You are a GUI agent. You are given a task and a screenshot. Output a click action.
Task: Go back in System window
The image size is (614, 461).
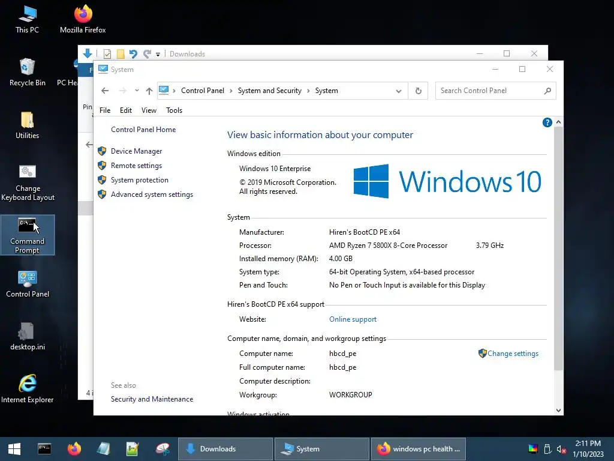tap(105, 91)
